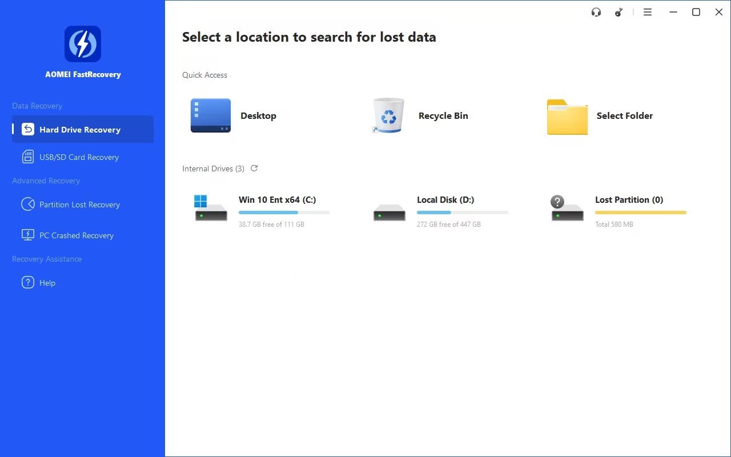Image resolution: width=731 pixels, height=457 pixels.
Task: Click the key icon to register license
Action: [x=618, y=11]
